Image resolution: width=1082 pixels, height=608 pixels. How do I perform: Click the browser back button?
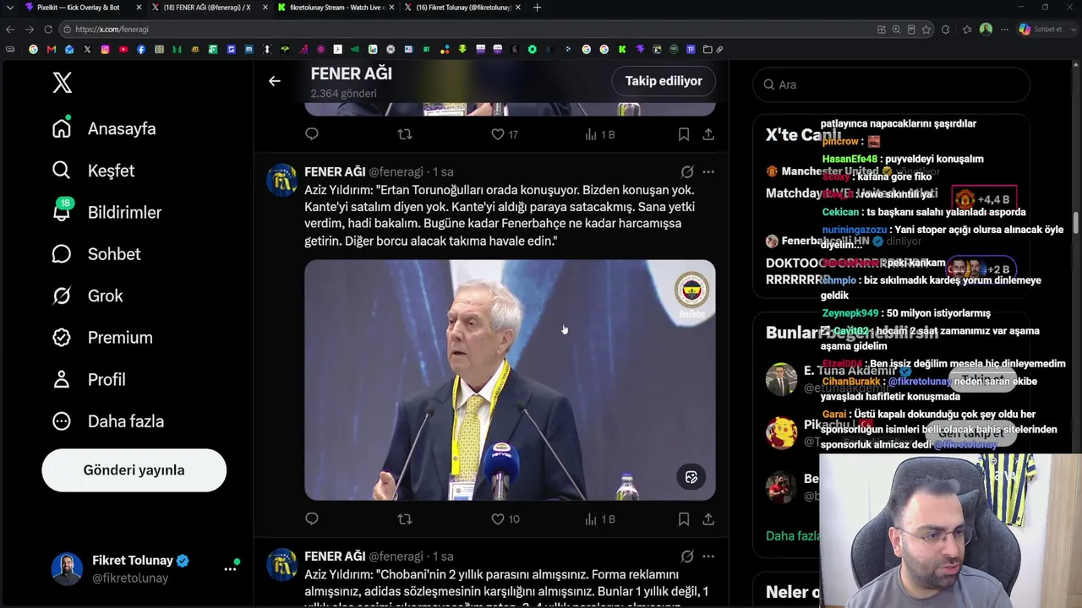[x=10, y=30]
